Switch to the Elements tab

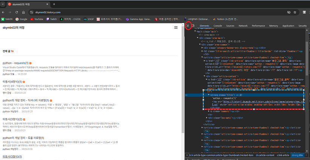click(204, 26)
